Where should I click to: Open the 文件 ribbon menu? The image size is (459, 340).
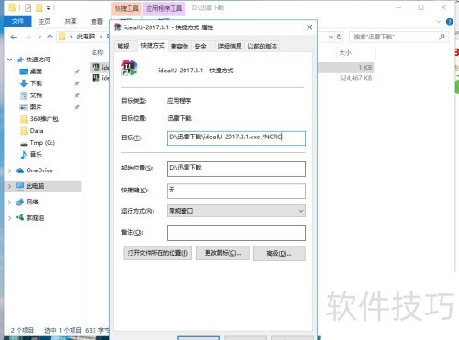coord(17,21)
